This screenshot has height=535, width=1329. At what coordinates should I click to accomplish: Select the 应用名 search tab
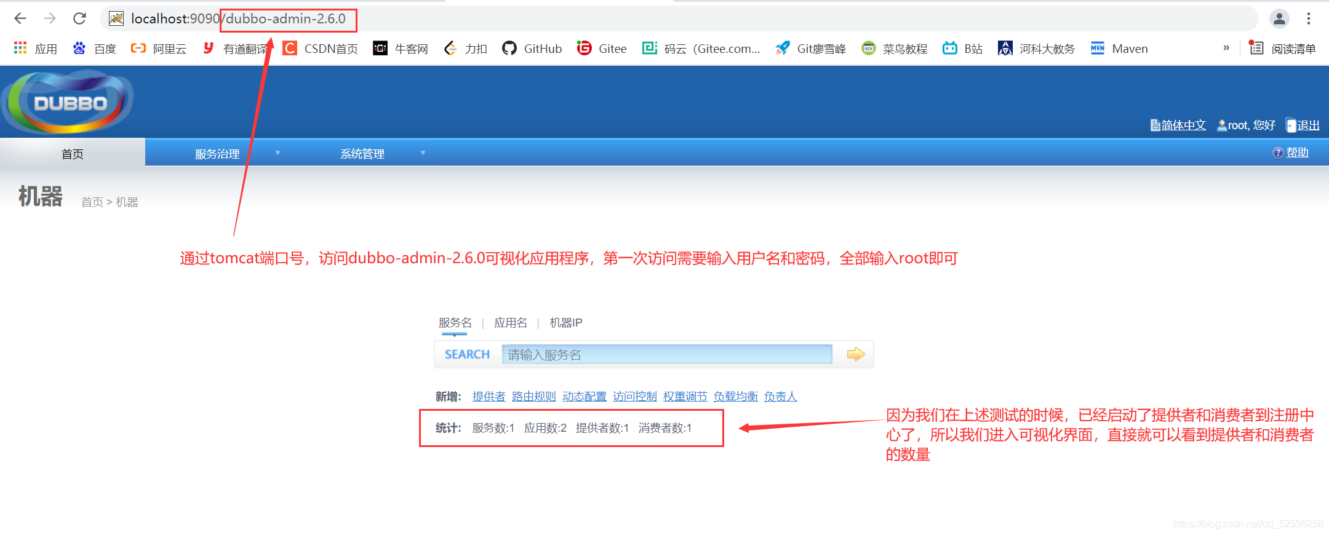pyautogui.click(x=510, y=323)
